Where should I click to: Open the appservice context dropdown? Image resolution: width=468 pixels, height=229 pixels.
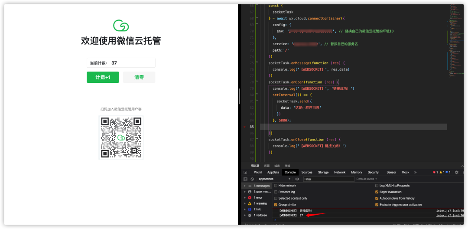(x=275, y=179)
